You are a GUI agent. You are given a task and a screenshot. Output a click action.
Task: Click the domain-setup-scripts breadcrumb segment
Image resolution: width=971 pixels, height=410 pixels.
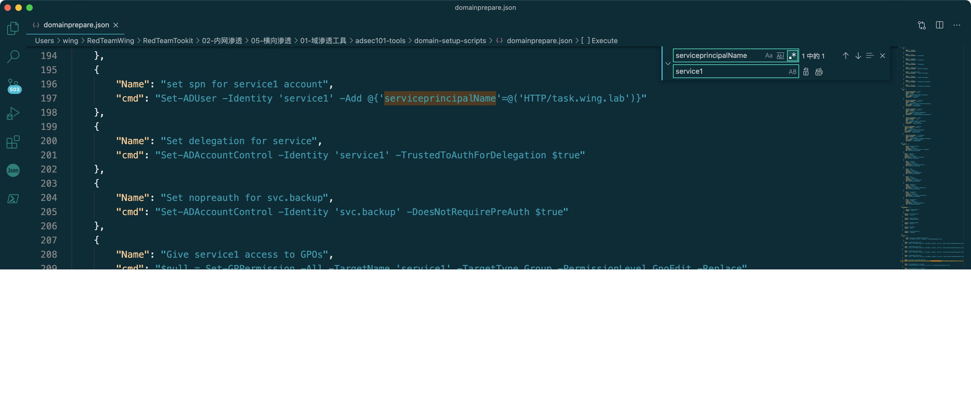(x=450, y=40)
